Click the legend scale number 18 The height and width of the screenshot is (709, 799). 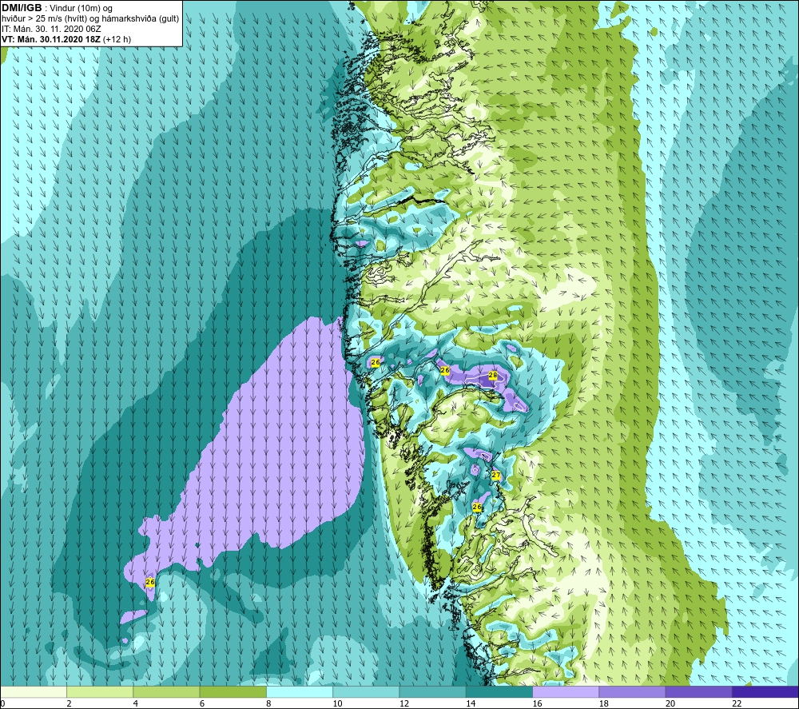(x=604, y=704)
